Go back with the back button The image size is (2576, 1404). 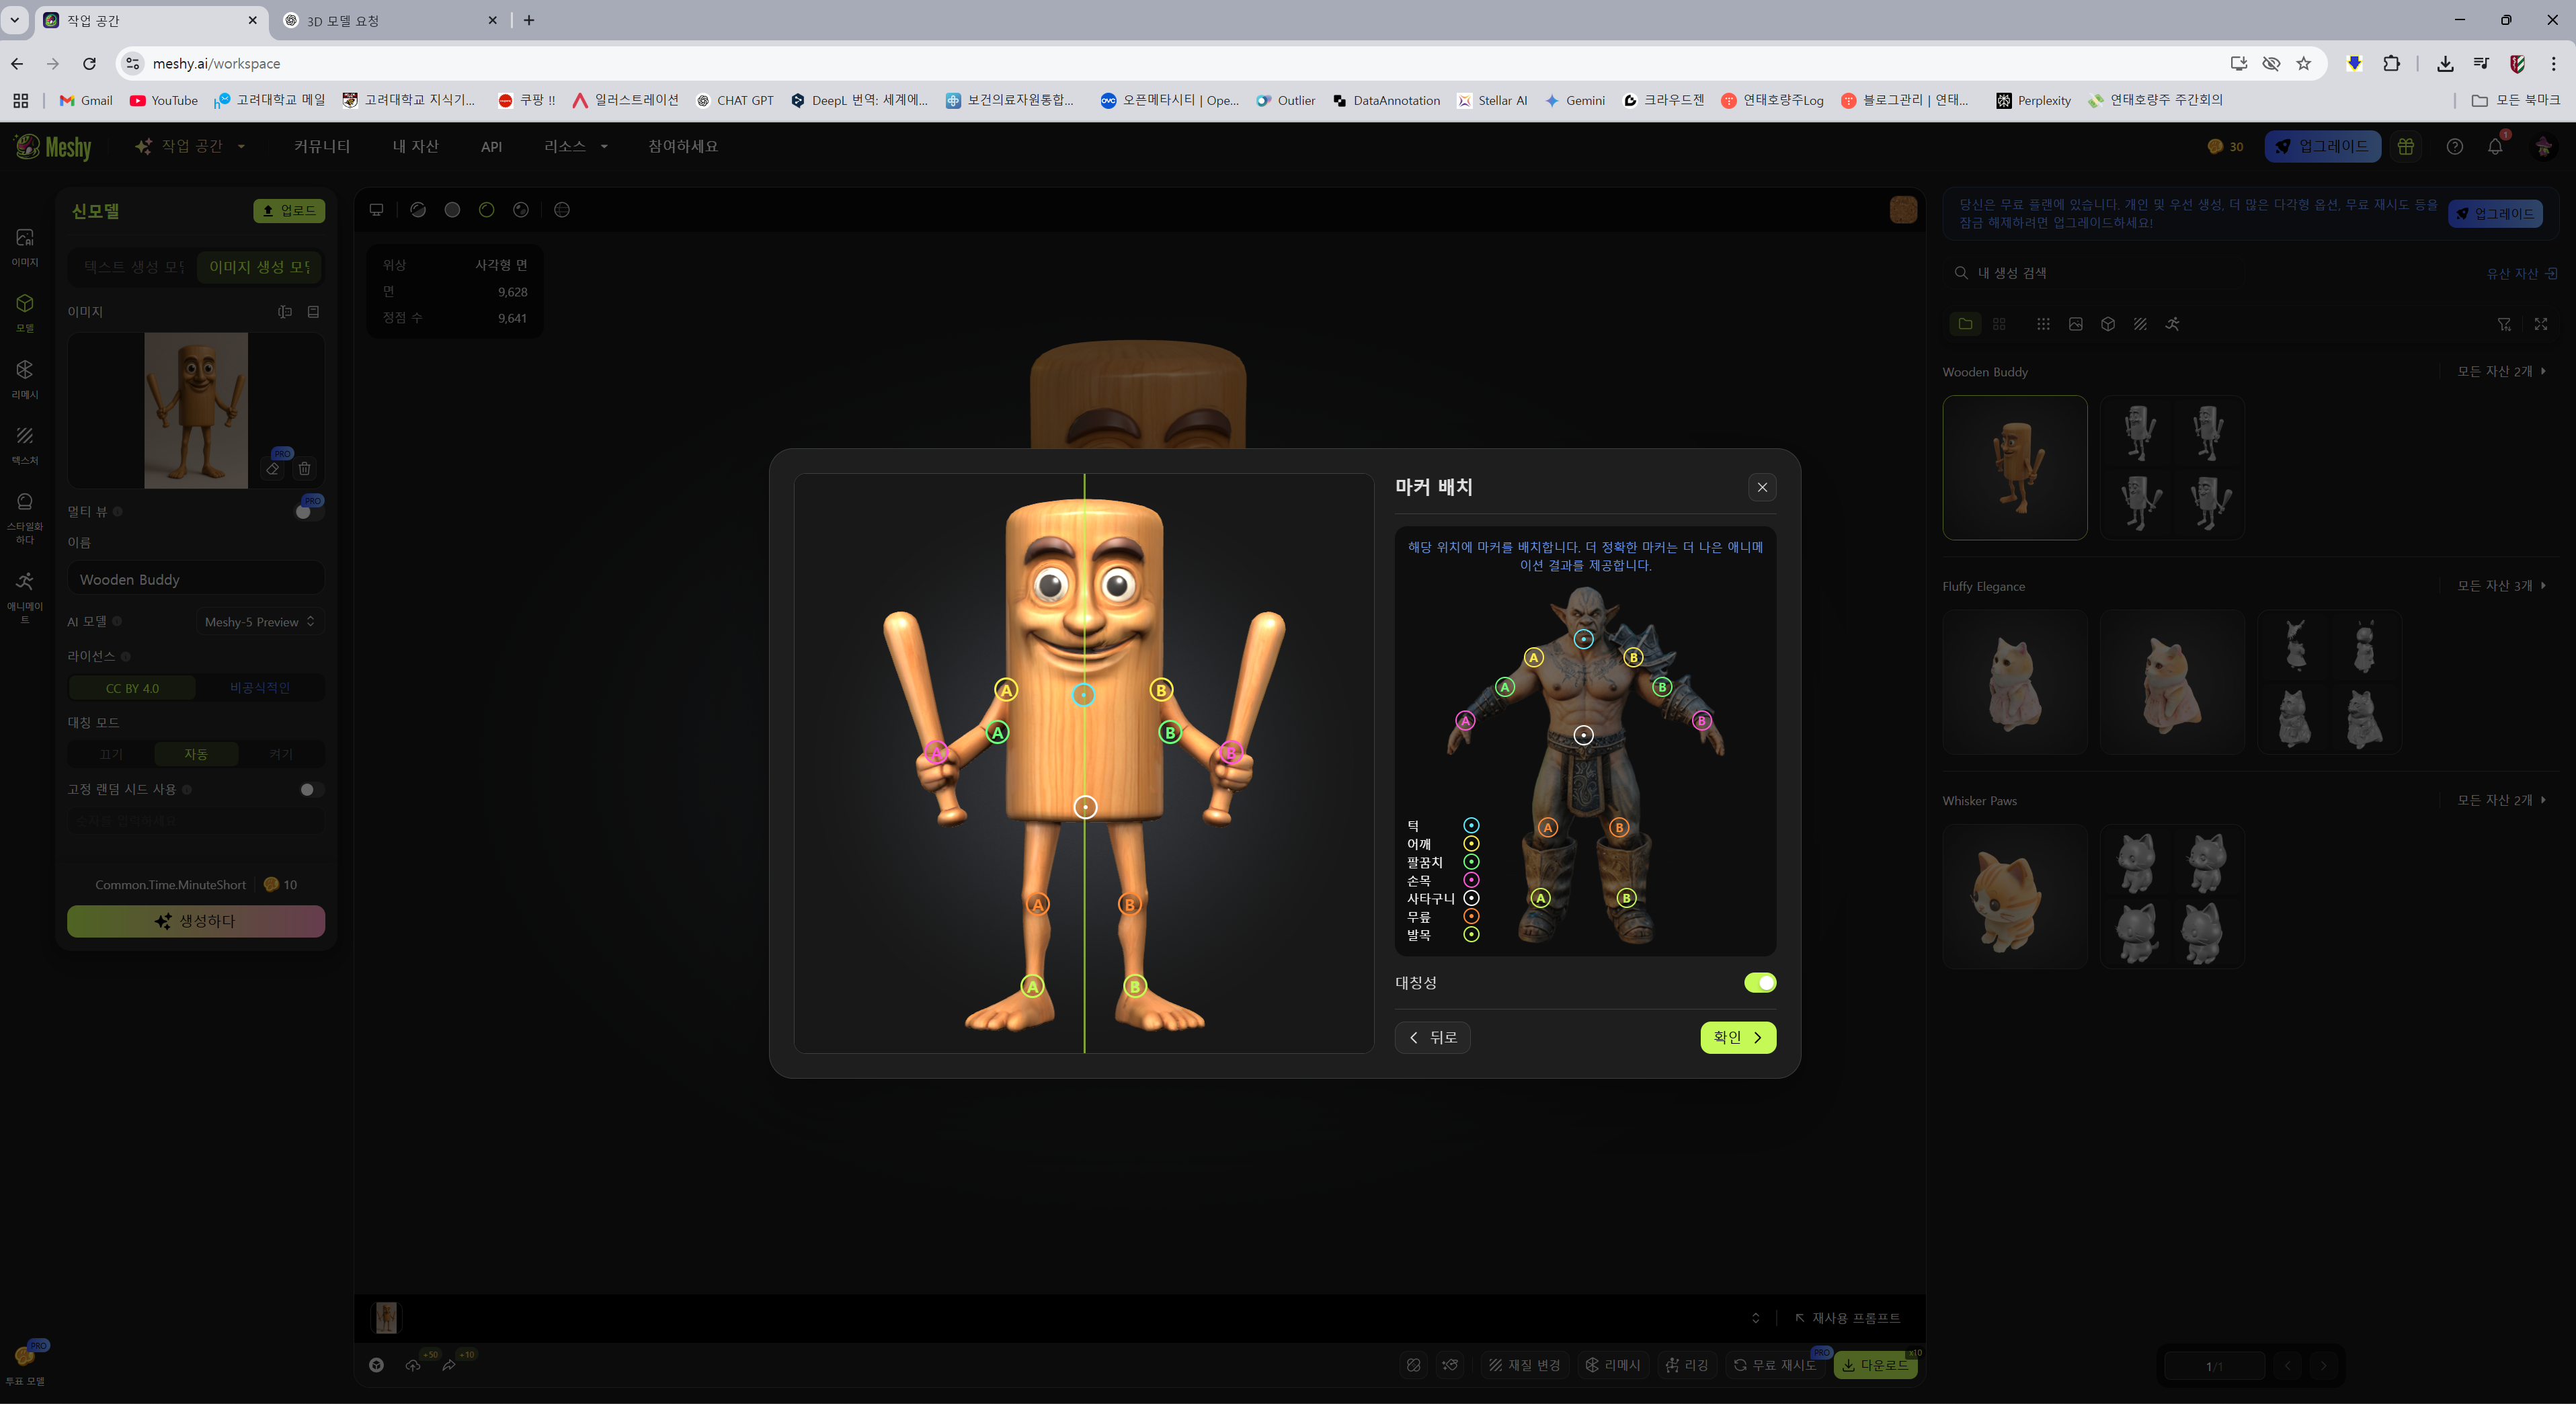pos(1432,1038)
